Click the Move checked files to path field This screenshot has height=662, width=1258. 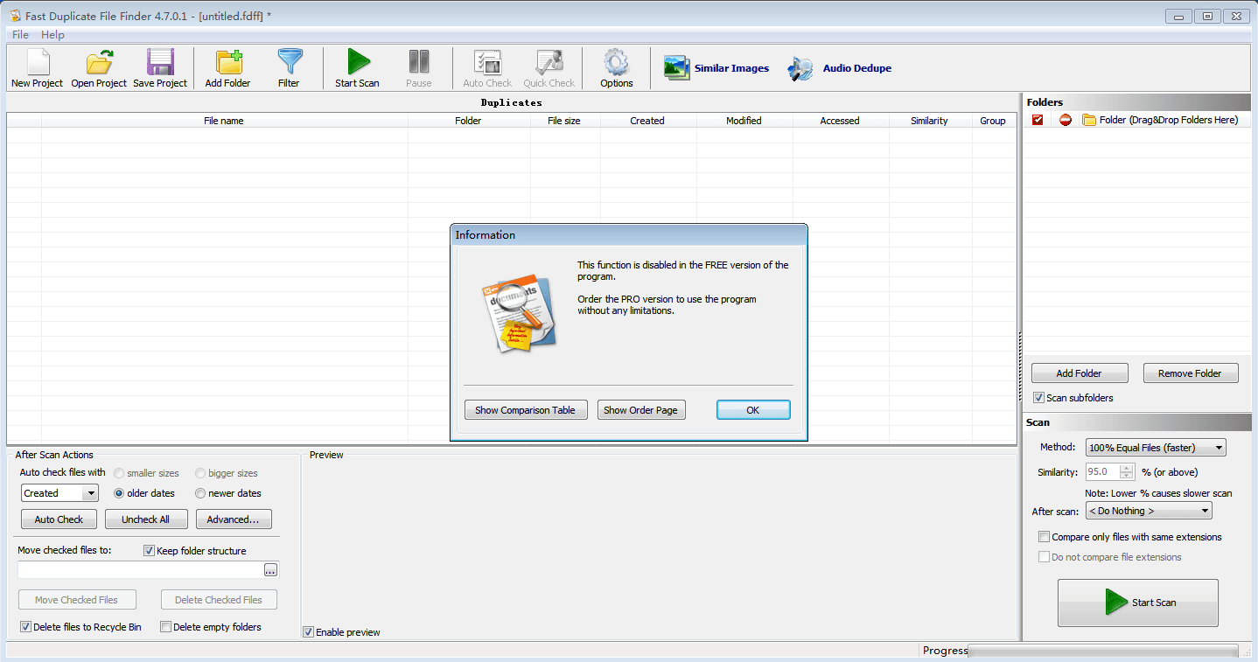pyautogui.click(x=140, y=570)
